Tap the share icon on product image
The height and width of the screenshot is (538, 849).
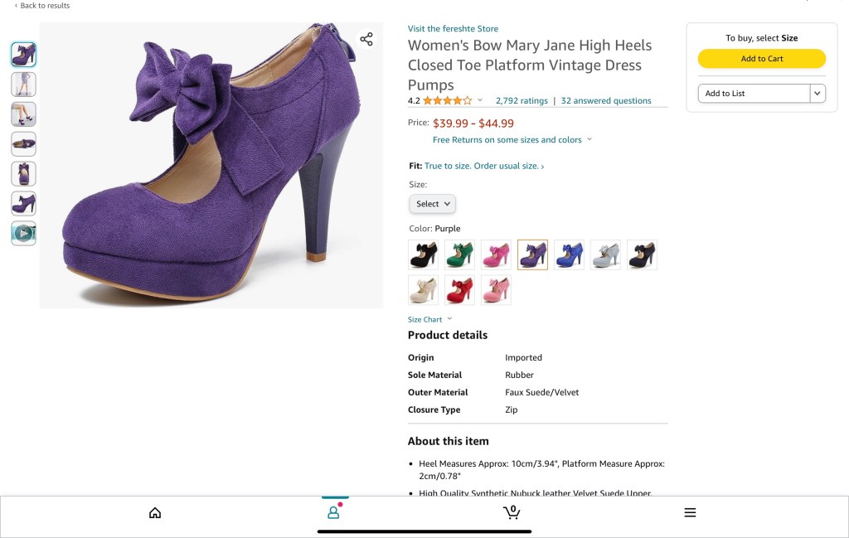click(x=366, y=40)
